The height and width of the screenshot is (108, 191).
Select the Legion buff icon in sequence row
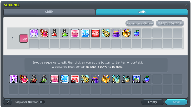[x=75, y=33]
